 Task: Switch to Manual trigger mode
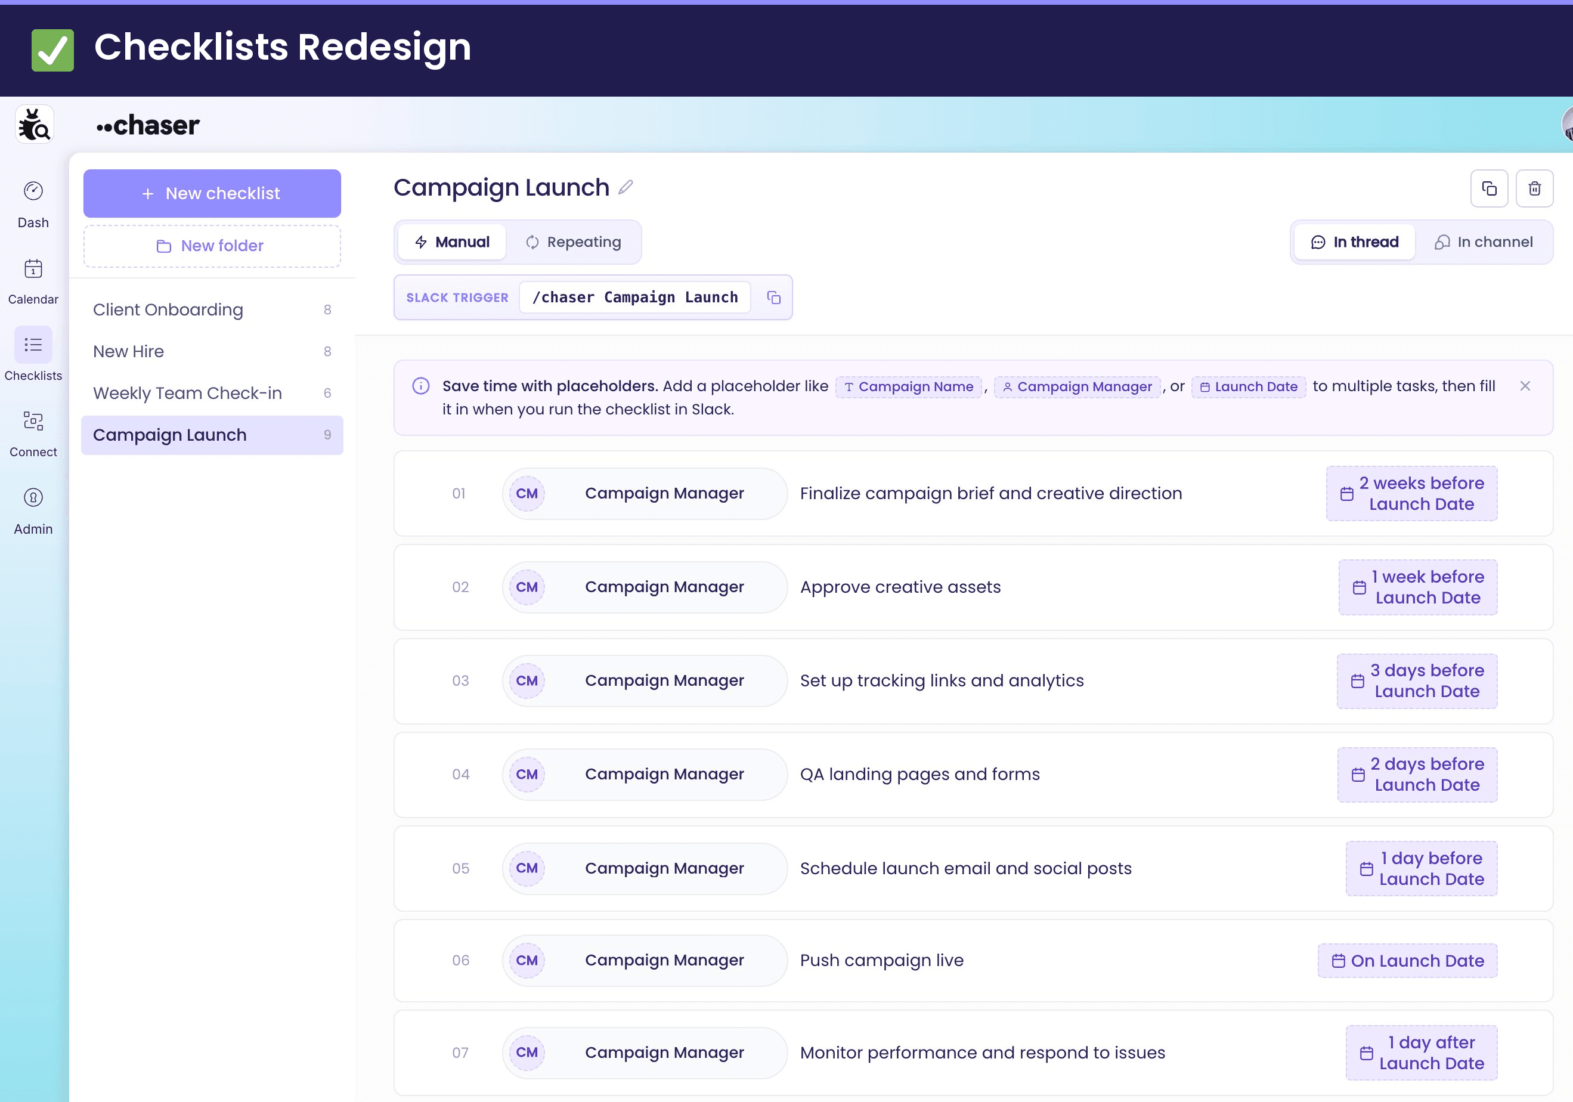coord(452,242)
